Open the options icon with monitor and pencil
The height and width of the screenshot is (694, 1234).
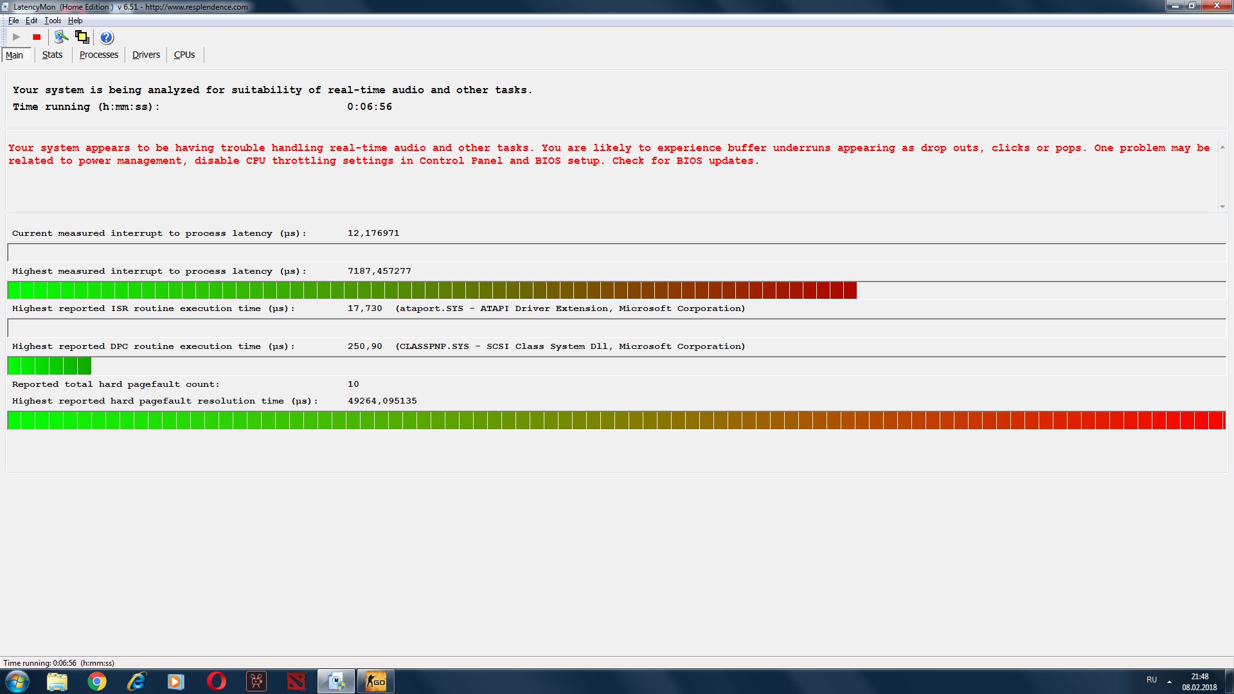[61, 37]
